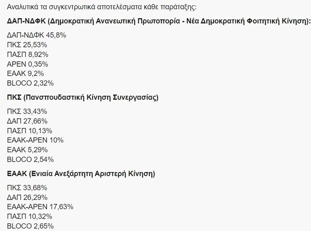
Task: Click on the 'ΕΑΑΚ 9,2%' line
Action: [25, 73]
